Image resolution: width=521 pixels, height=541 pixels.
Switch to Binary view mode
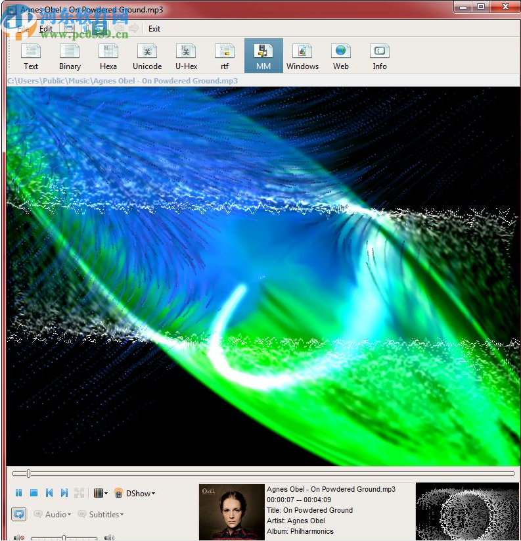(x=70, y=56)
